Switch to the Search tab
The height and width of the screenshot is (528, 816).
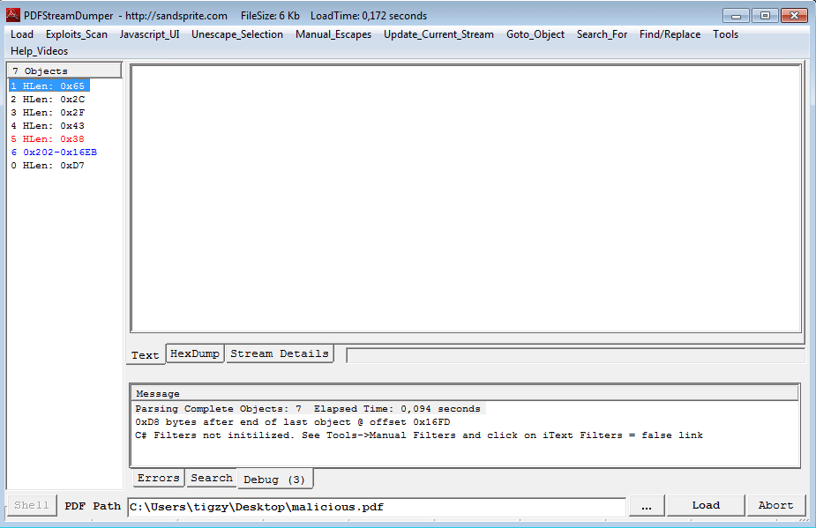click(x=212, y=478)
